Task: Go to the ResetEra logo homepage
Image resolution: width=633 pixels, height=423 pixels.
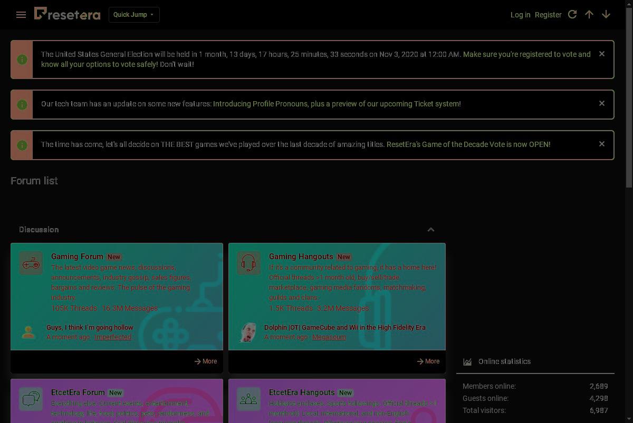Action: pyautogui.click(x=67, y=14)
